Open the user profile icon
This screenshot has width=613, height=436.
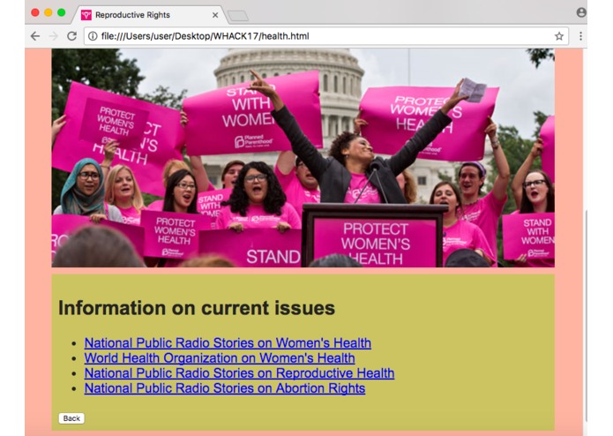pos(581,12)
